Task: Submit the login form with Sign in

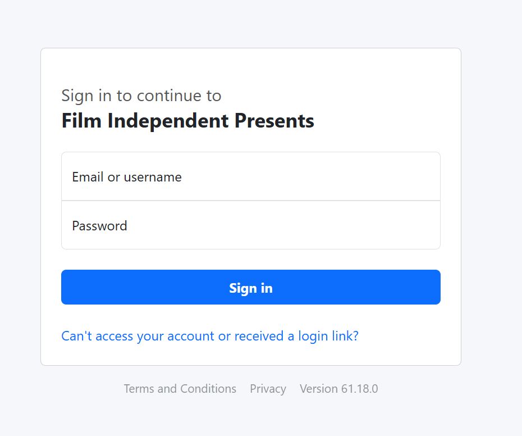Action: (x=250, y=287)
